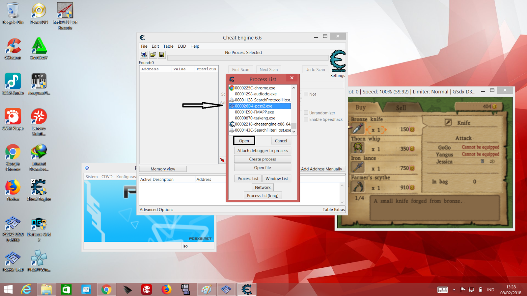This screenshot has height=296, width=527.
Task: Open PPSSPP desktop shortcut
Action: [x=39, y=261]
